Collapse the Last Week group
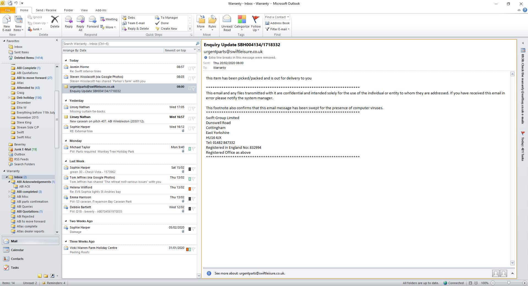The width and height of the screenshot is (528, 286). pos(66,161)
